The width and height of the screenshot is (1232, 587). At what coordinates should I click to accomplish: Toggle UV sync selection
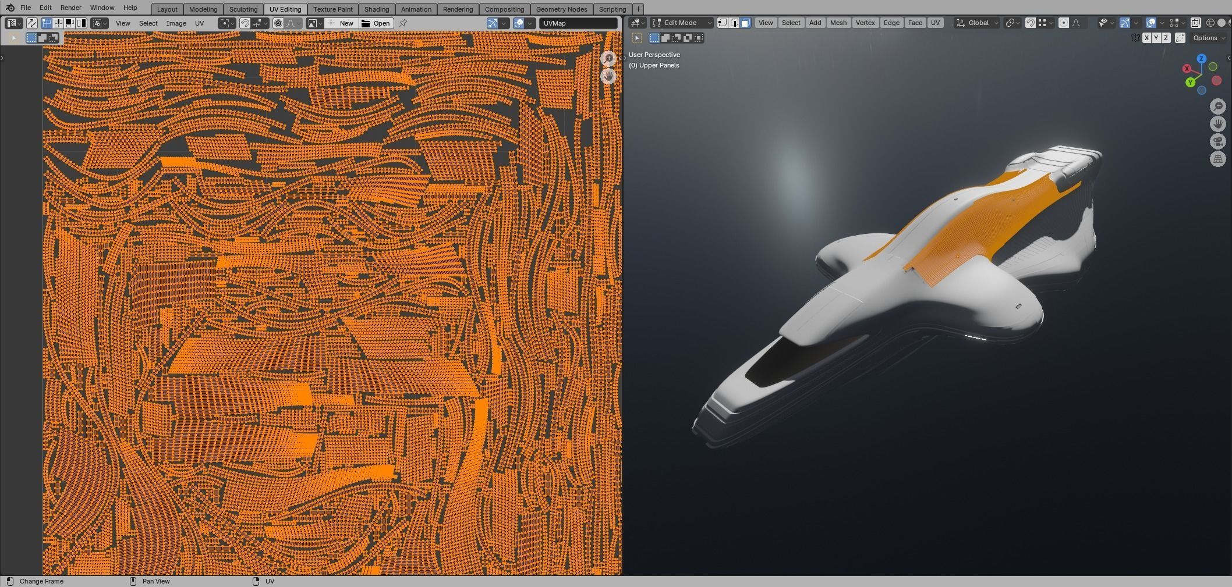click(32, 23)
